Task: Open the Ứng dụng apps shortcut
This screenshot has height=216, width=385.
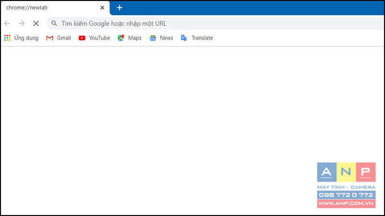Action: pos(21,38)
